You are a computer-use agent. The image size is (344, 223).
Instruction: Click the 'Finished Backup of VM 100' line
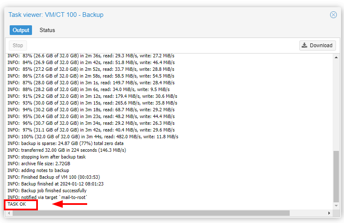(x=53, y=177)
